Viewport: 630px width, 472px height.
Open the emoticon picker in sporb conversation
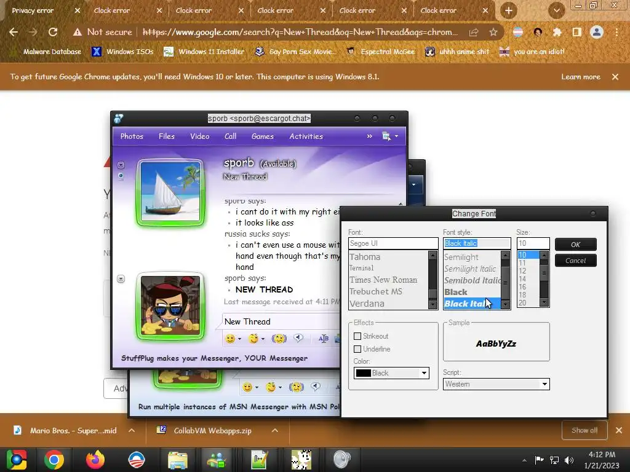click(x=230, y=339)
